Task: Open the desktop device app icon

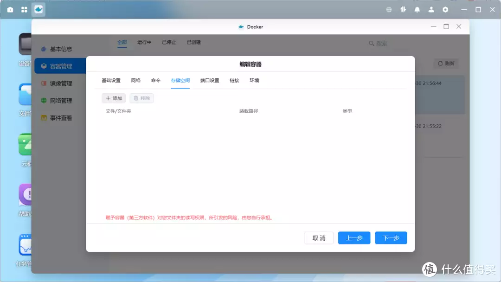Action: pos(25,44)
